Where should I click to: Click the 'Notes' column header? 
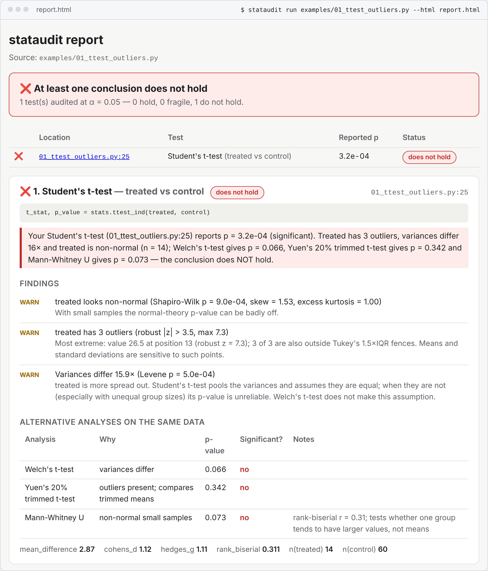pos(304,440)
